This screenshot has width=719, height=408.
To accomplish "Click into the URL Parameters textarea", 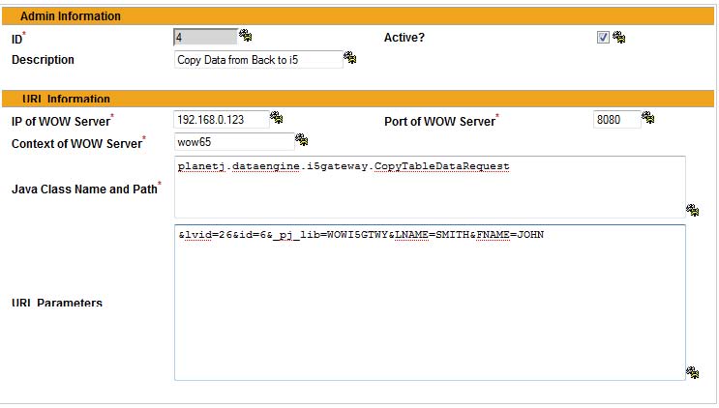I will (430, 303).
